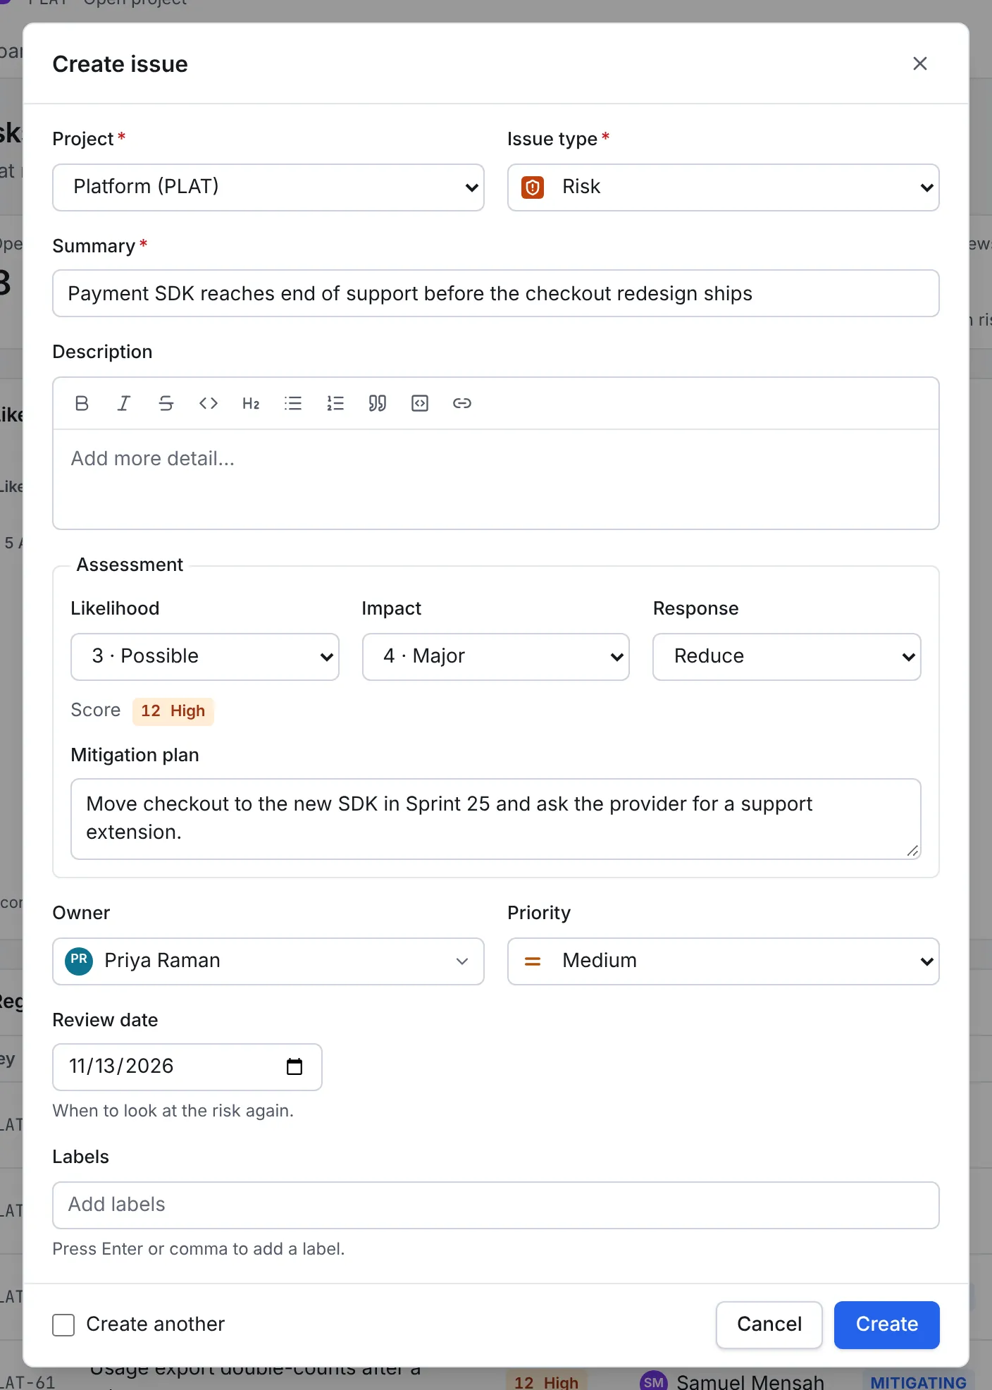
Task: Click the PR avatar in Owner field
Action: (x=79, y=961)
